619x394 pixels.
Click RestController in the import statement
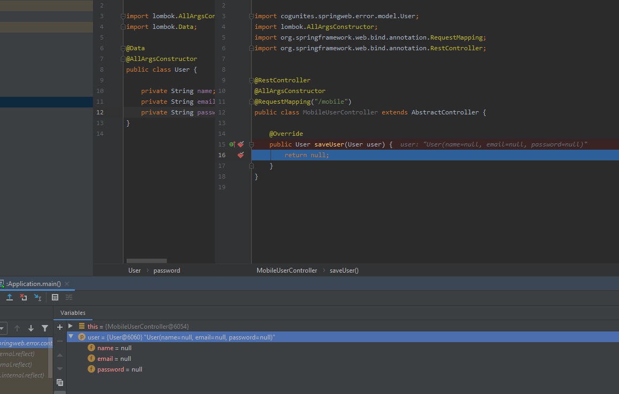[456, 48]
